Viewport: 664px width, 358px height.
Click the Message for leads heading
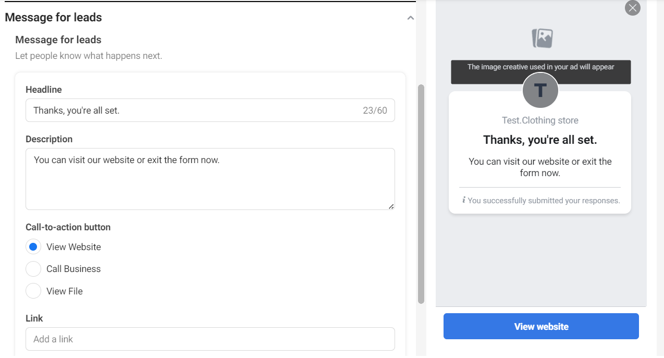point(53,17)
